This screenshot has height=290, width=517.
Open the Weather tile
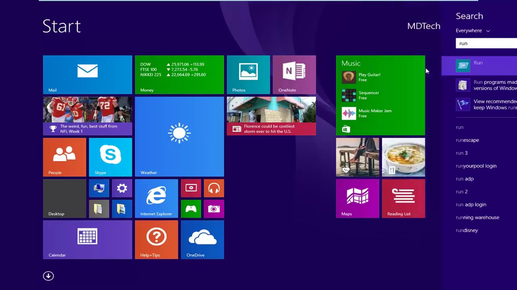coord(179,137)
